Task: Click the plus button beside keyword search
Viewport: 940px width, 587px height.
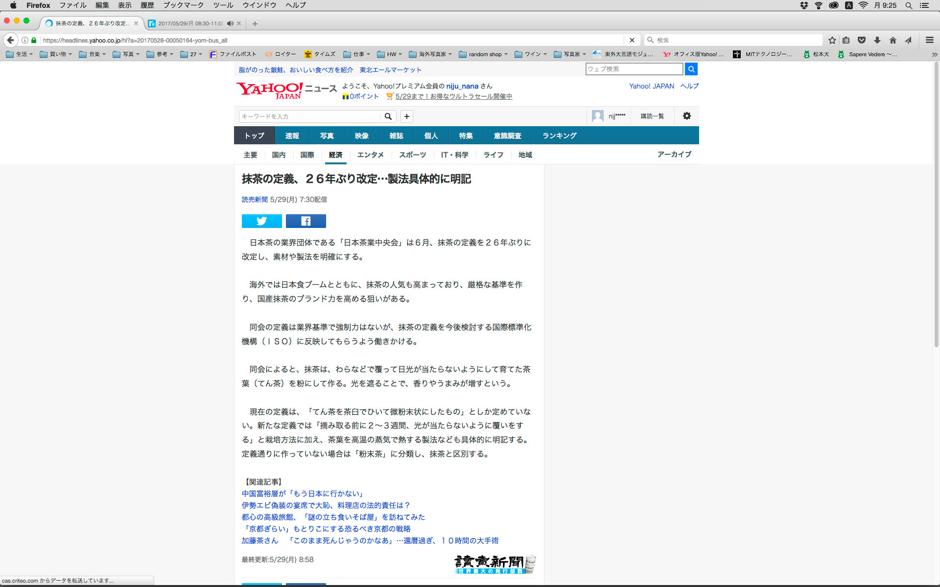Action: pos(406,116)
